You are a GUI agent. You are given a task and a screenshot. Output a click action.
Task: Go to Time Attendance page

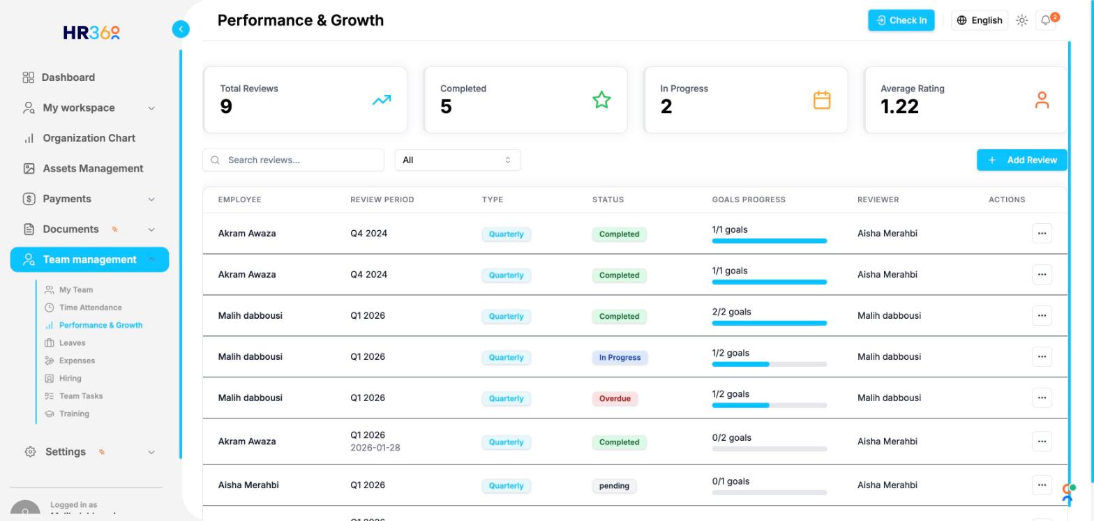click(x=90, y=308)
